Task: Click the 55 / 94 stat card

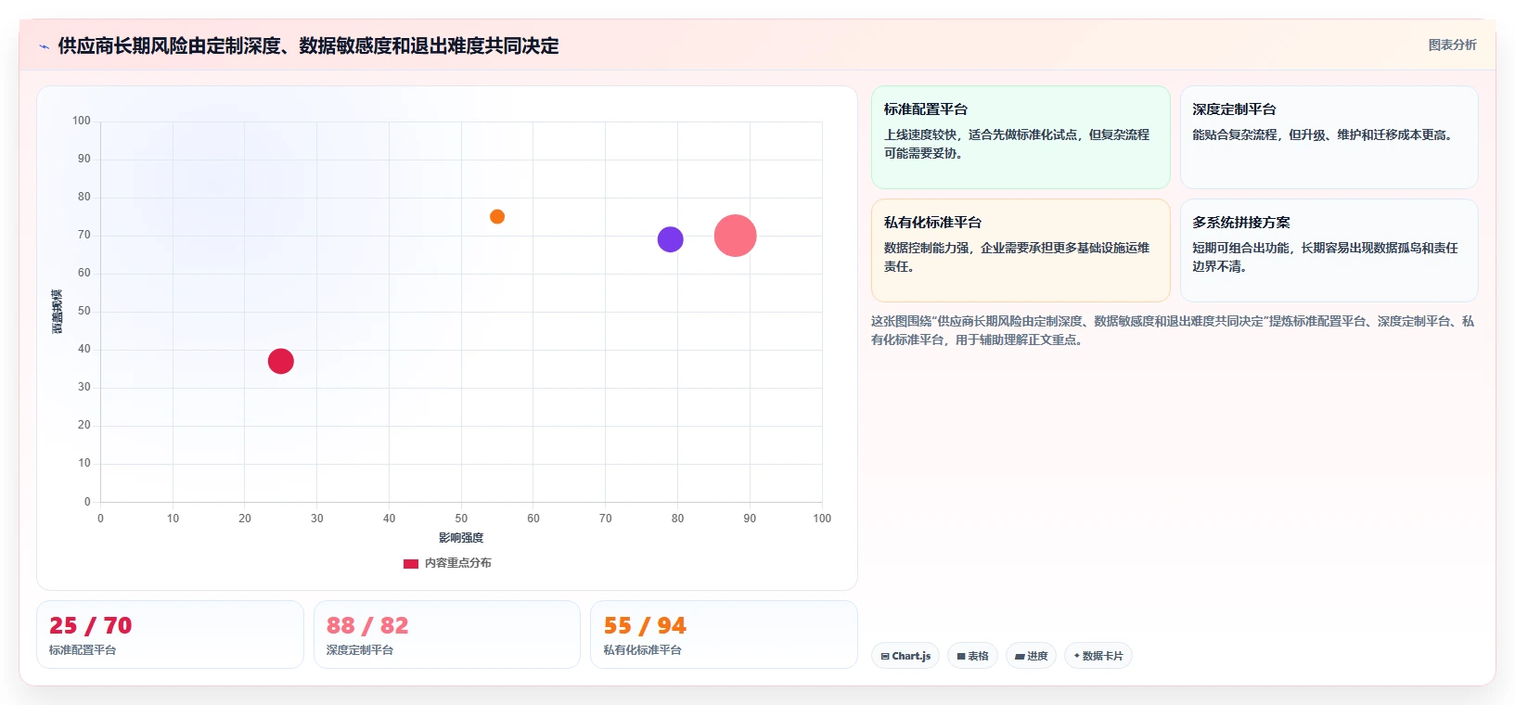Action: click(x=724, y=634)
